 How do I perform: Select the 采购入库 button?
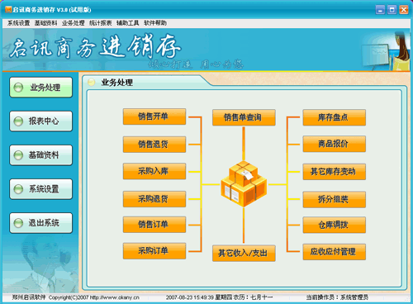pyautogui.click(x=154, y=171)
